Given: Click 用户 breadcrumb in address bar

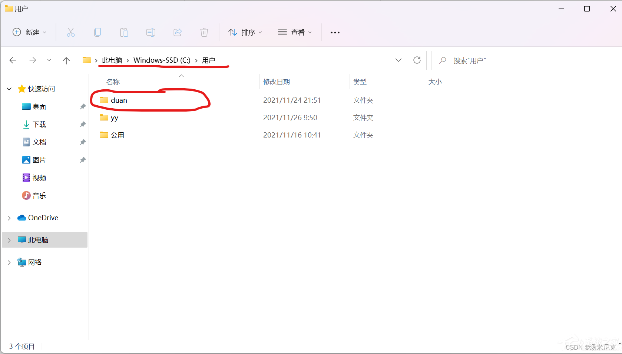Looking at the screenshot, I should click(209, 60).
